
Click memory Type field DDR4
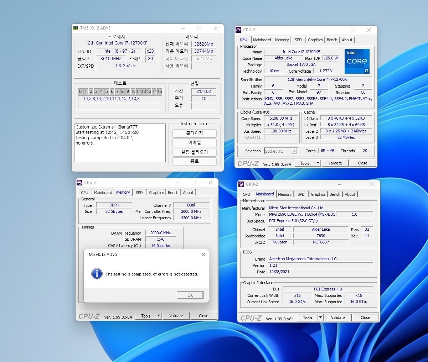tap(114, 205)
